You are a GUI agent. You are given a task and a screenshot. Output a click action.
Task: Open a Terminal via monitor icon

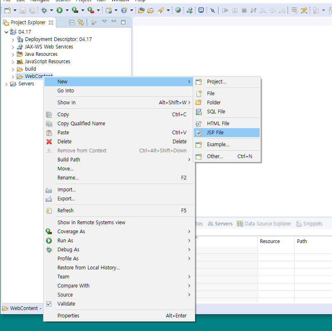[201, 10]
